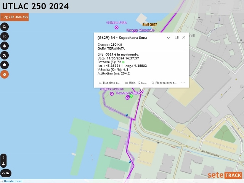Screen dimensions: 244x183
Task: Show Ultimi 10 punti
Action: pyautogui.click(x=136, y=83)
